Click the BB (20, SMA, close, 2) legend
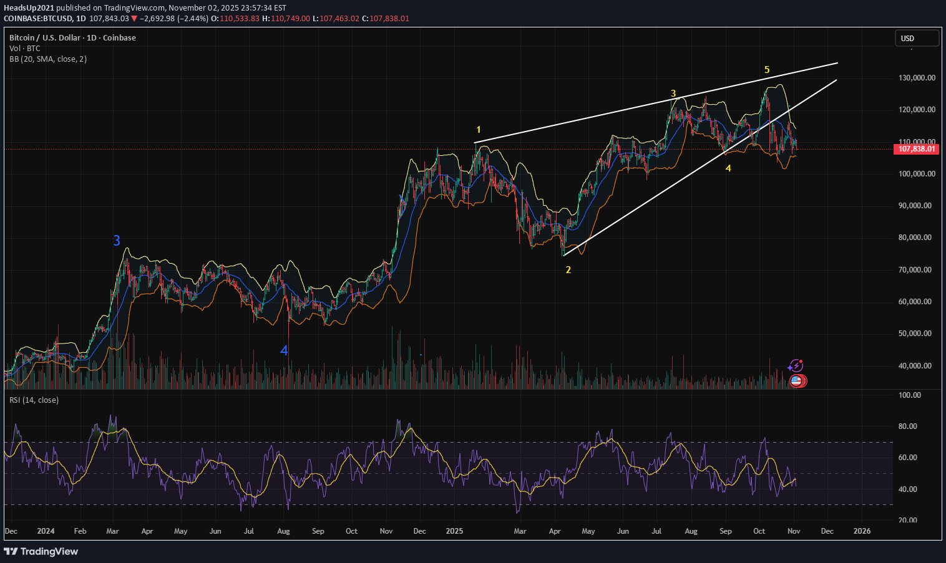946x563 pixels. click(48, 59)
